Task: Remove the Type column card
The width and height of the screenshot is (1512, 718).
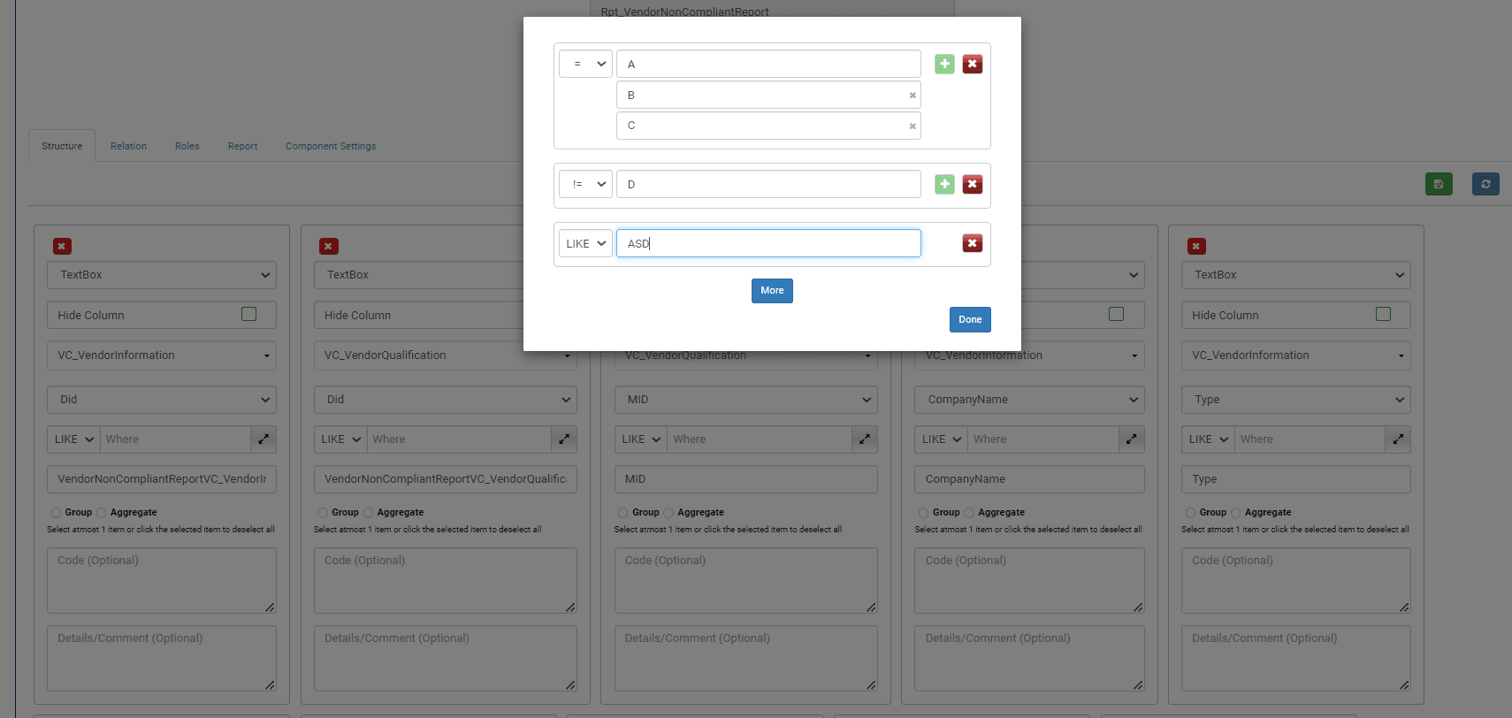Action: point(1196,247)
